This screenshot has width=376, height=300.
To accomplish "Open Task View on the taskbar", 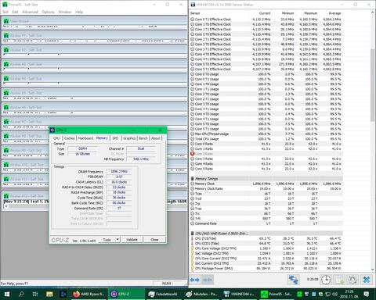I will pos(34,295).
